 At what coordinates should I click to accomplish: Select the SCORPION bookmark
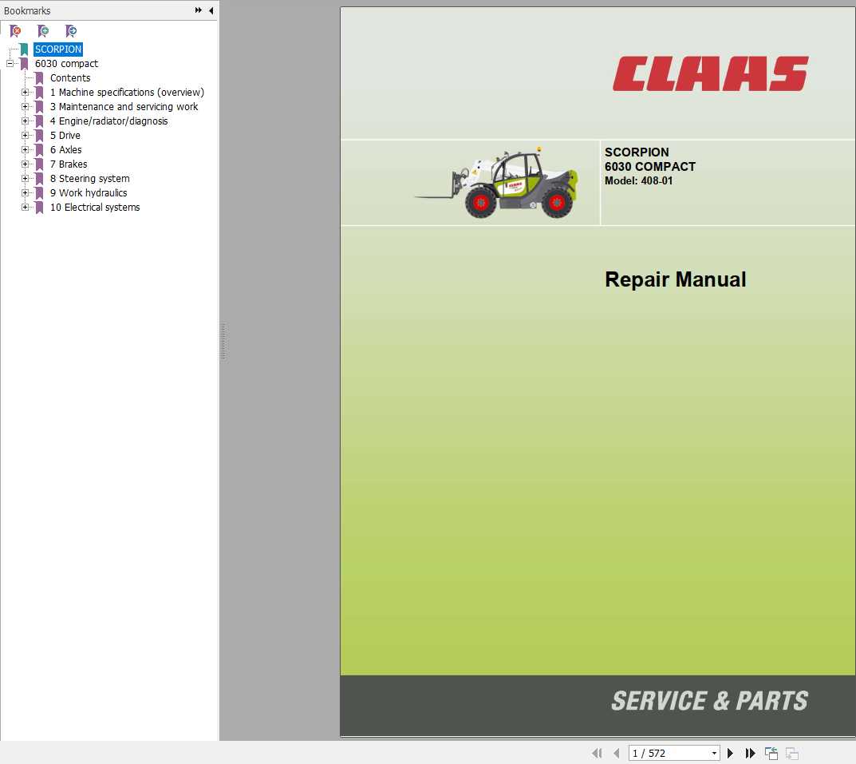point(58,49)
